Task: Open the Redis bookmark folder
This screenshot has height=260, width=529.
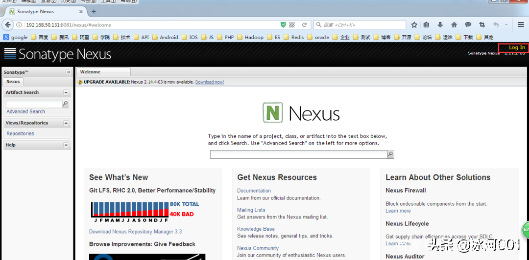Action: click(293, 37)
